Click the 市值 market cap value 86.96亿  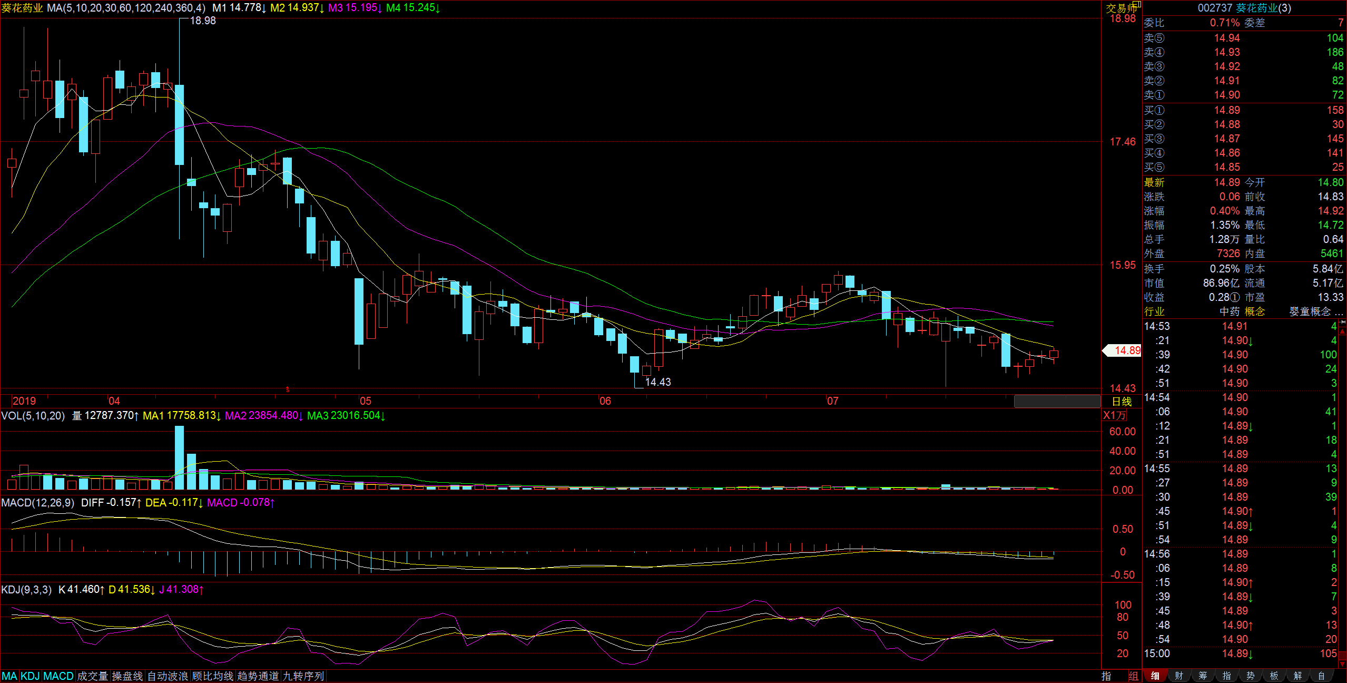tap(1221, 283)
